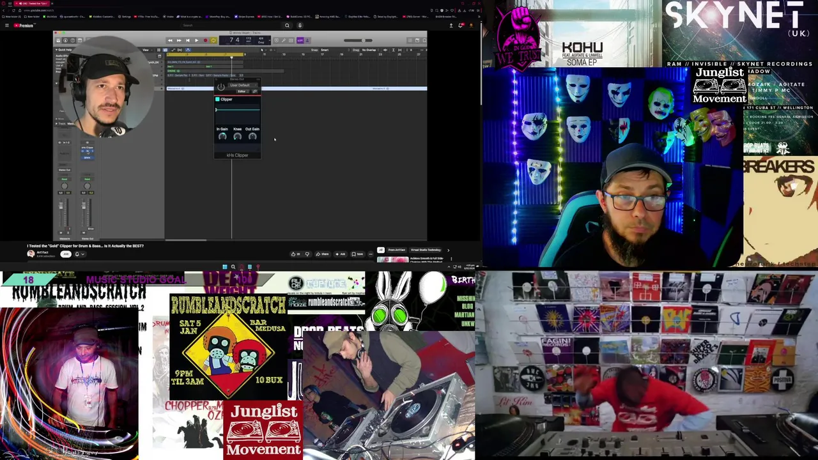This screenshot has width=818, height=460.
Task: Click the Join channel button
Action: pos(66,254)
